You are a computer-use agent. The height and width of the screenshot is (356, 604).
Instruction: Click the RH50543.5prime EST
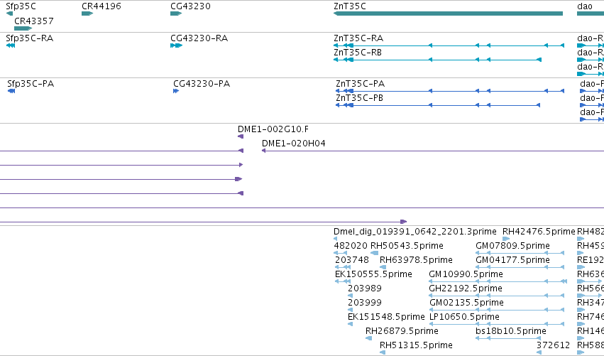click(x=374, y=253)
